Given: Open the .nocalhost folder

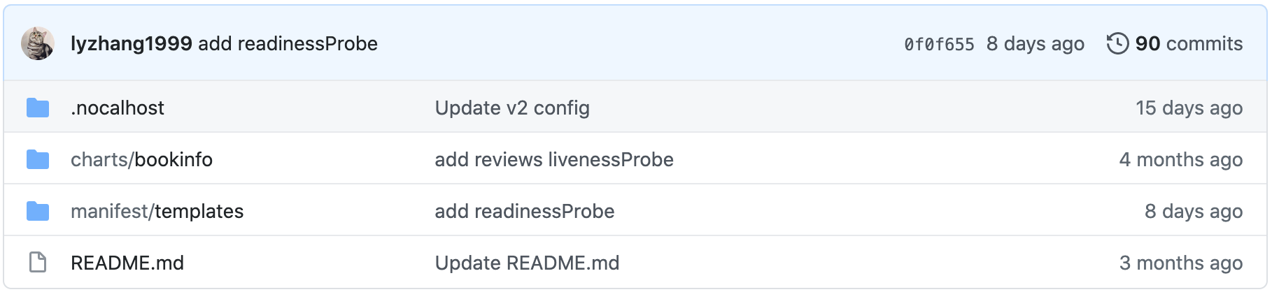Looking at the screenshot, I should [x=118, y=108].
